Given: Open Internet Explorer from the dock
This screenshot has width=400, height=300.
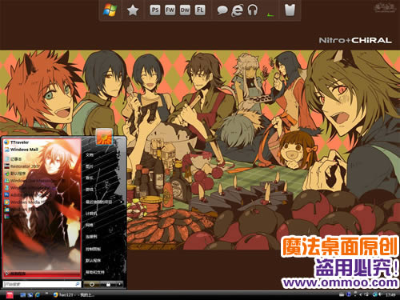Looking at the screenshot, I should [x=238, y=10].
